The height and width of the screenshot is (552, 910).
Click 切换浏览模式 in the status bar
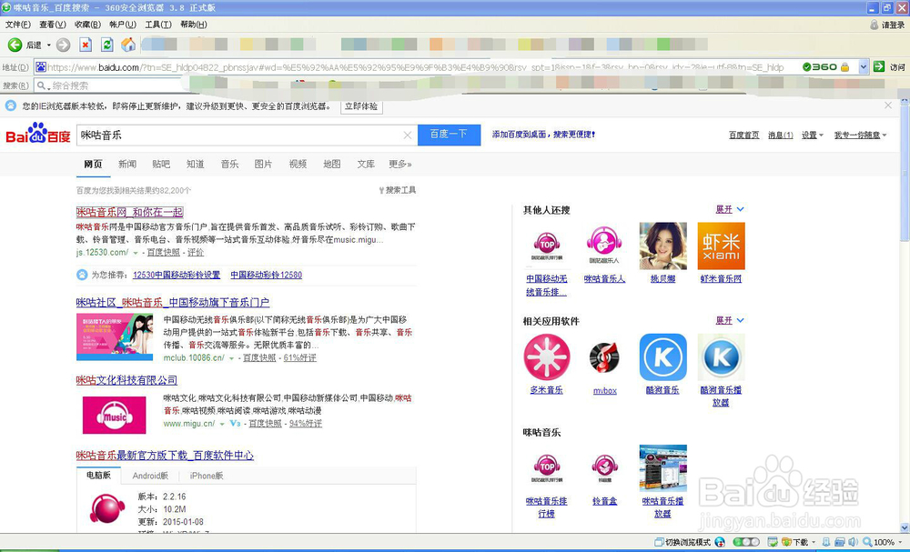tap(682, 542)
